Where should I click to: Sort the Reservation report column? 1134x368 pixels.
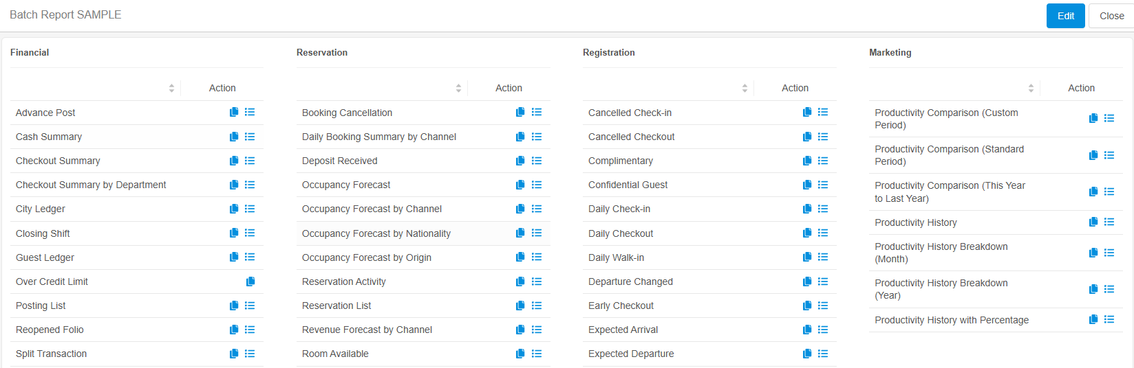(x=458, y=88)
